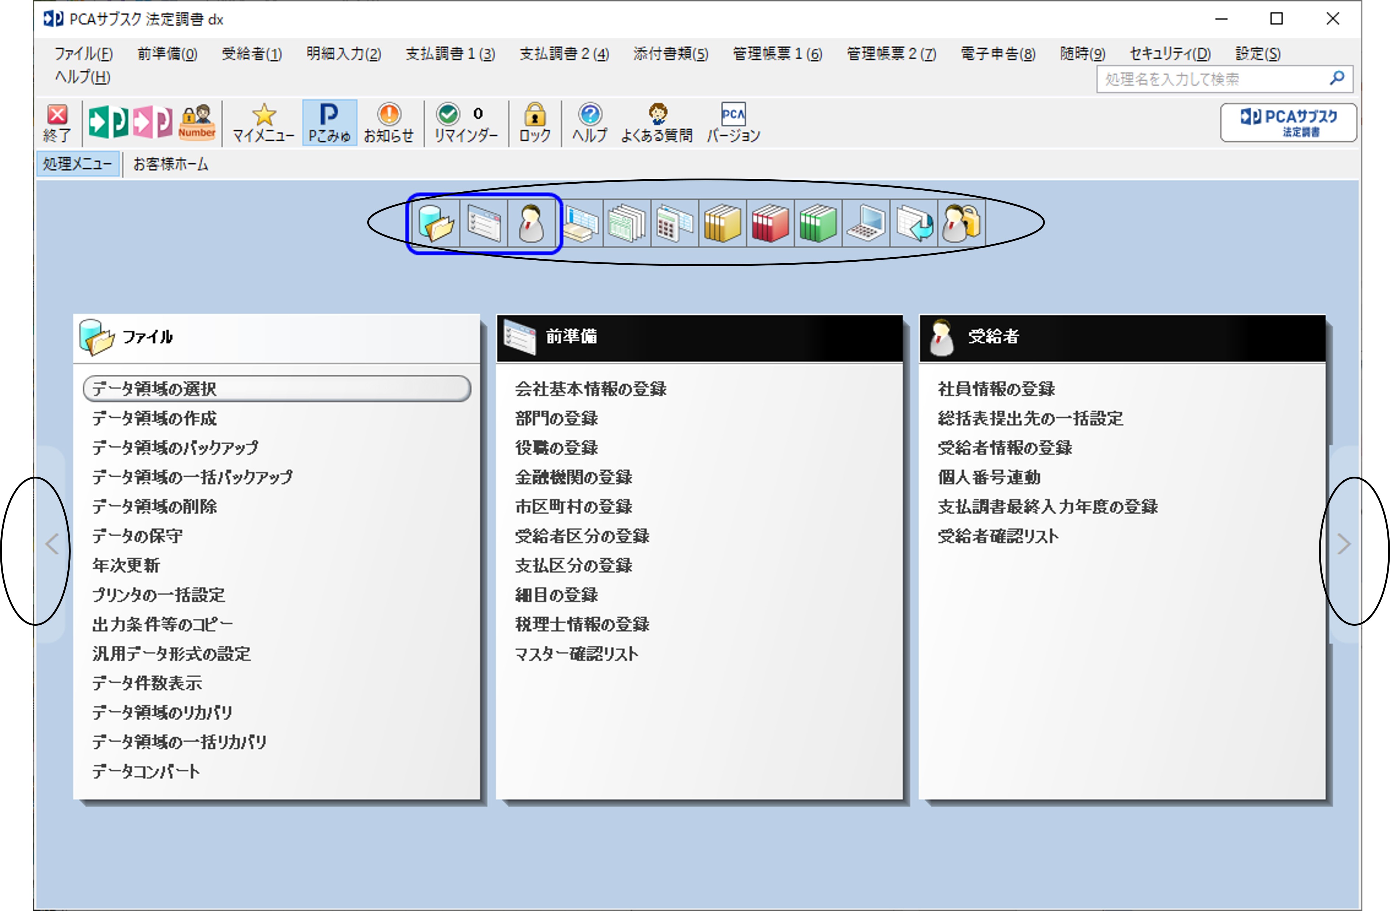Select the red books category icon
The image size is (1390, 911).
[x=770, y=223]
